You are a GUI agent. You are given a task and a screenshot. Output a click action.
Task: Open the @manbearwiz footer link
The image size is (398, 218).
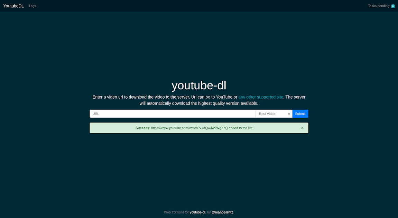(222, 212)
